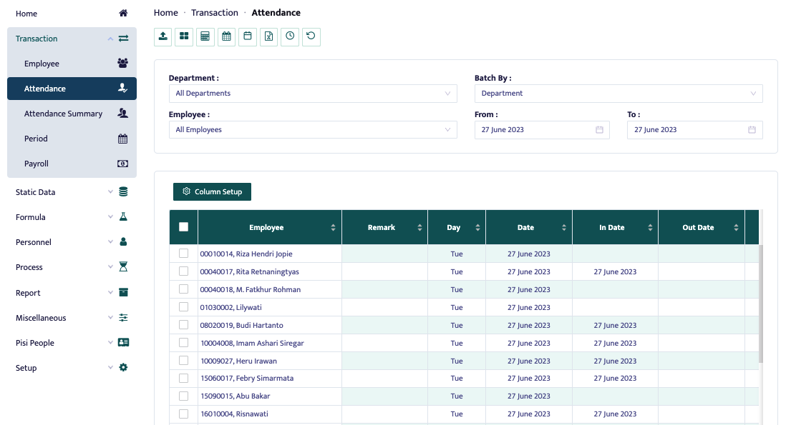This screenshot has height=425, width=786.
Task: Click Transaction in the breadcrumb
Action: 215,12
